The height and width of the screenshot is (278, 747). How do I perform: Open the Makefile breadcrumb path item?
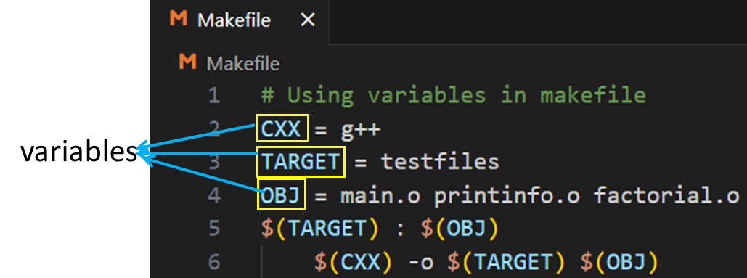[243, 63]
